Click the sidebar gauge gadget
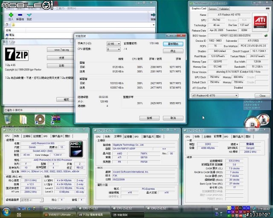Image resolution: width=273 pixels, height=218 pixels. (x=257, y=121)
